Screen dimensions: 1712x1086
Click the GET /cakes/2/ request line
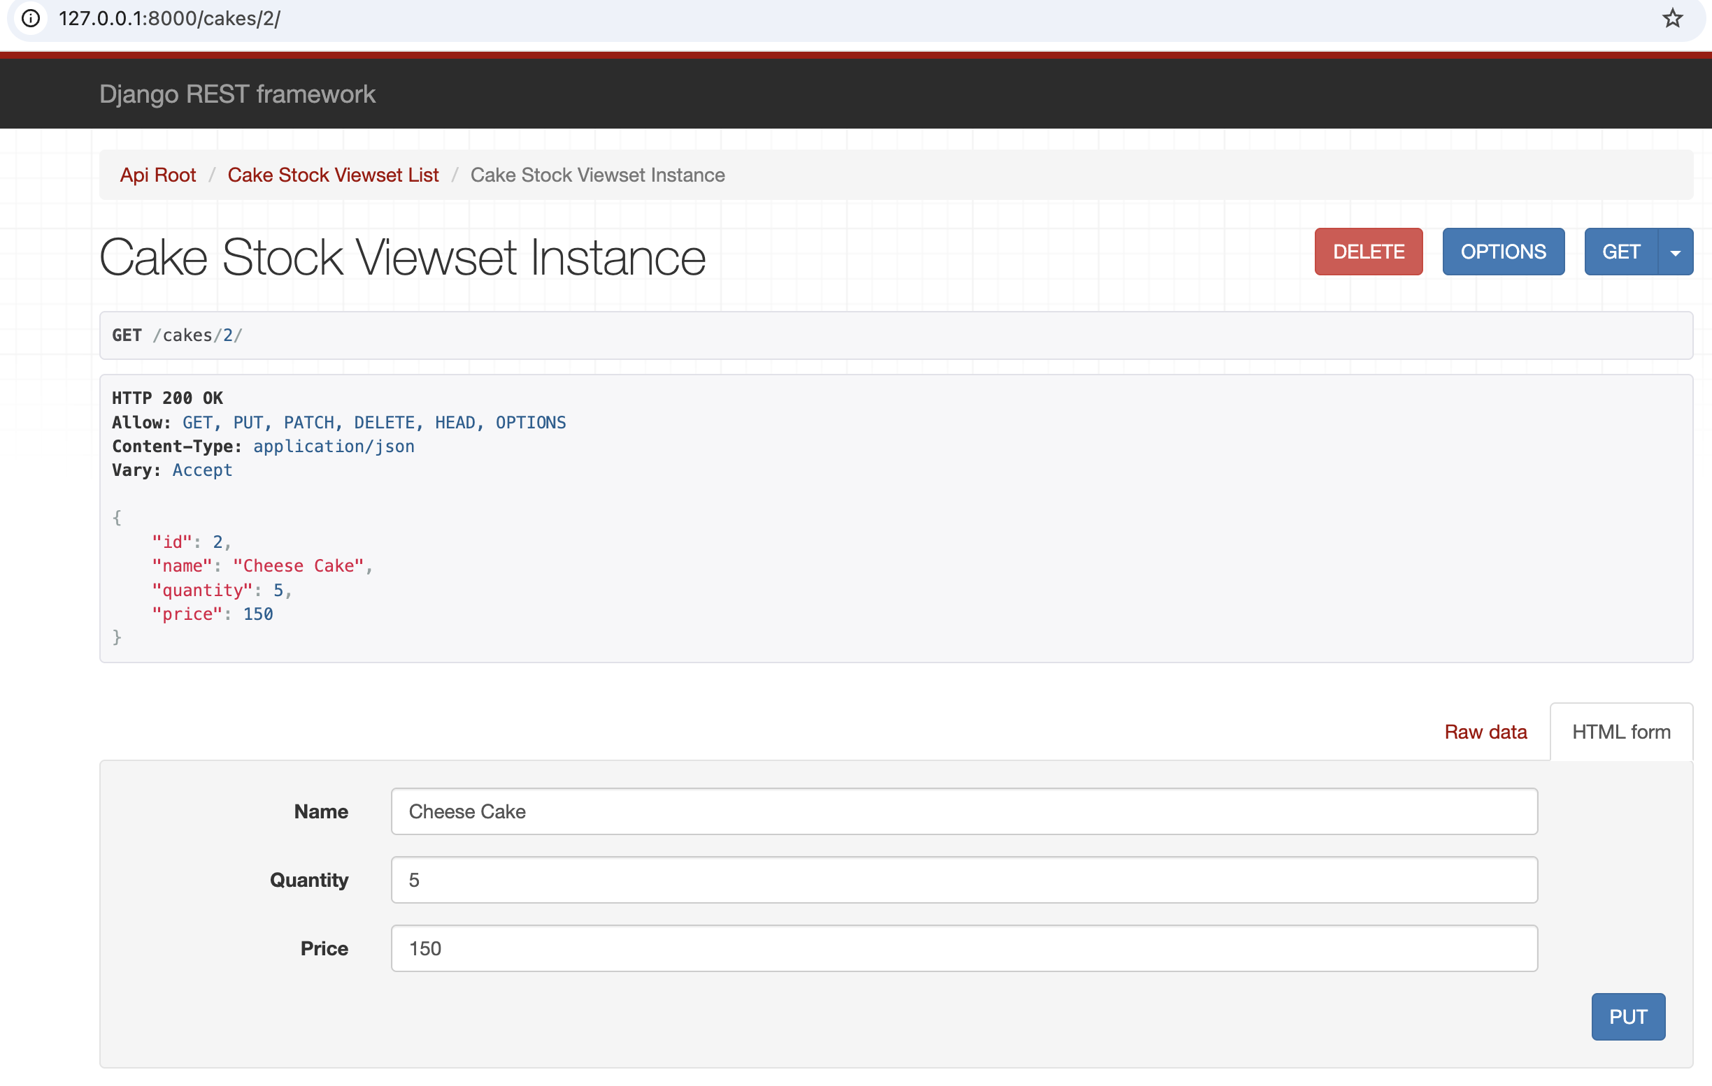(177, 335)
